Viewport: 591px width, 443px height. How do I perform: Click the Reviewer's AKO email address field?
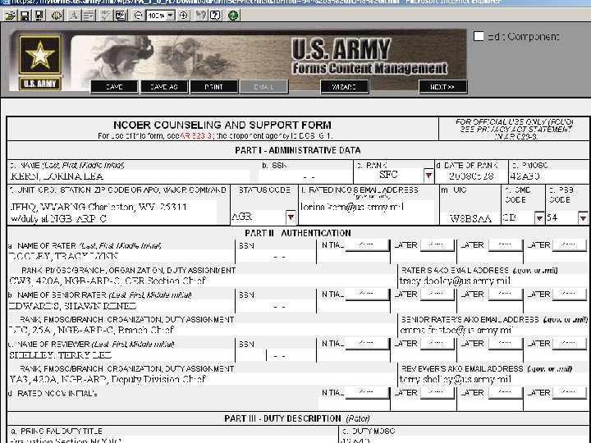[x=493, y=379]
